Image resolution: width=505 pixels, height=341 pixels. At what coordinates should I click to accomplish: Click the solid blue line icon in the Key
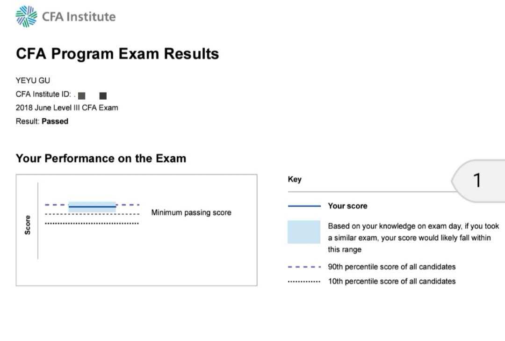[x=304, y=206]
